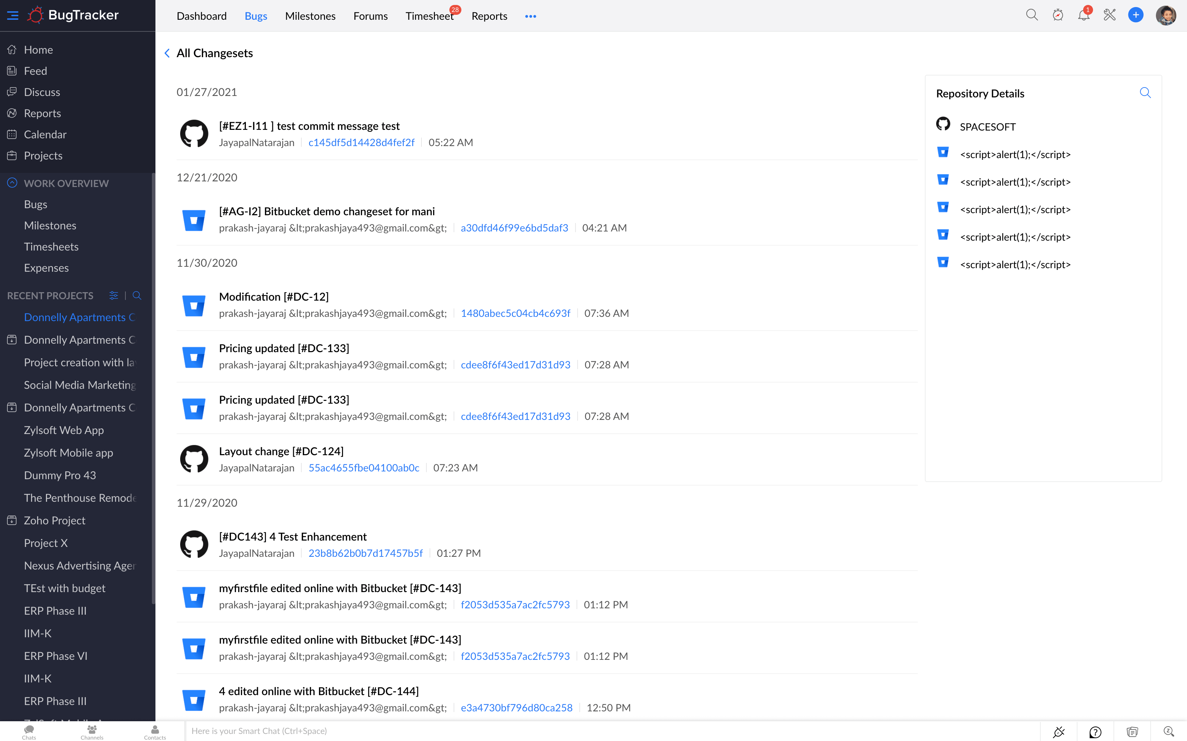Open the user profile avatar

[1166, 15]
